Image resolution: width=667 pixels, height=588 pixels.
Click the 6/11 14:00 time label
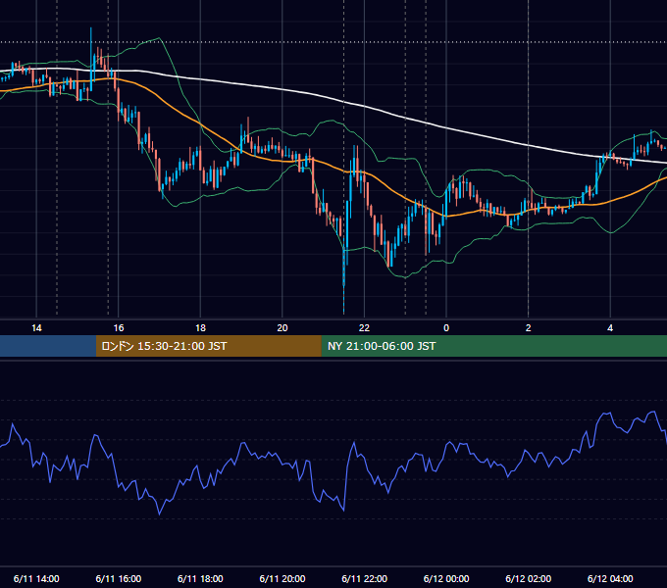(36, 578)
